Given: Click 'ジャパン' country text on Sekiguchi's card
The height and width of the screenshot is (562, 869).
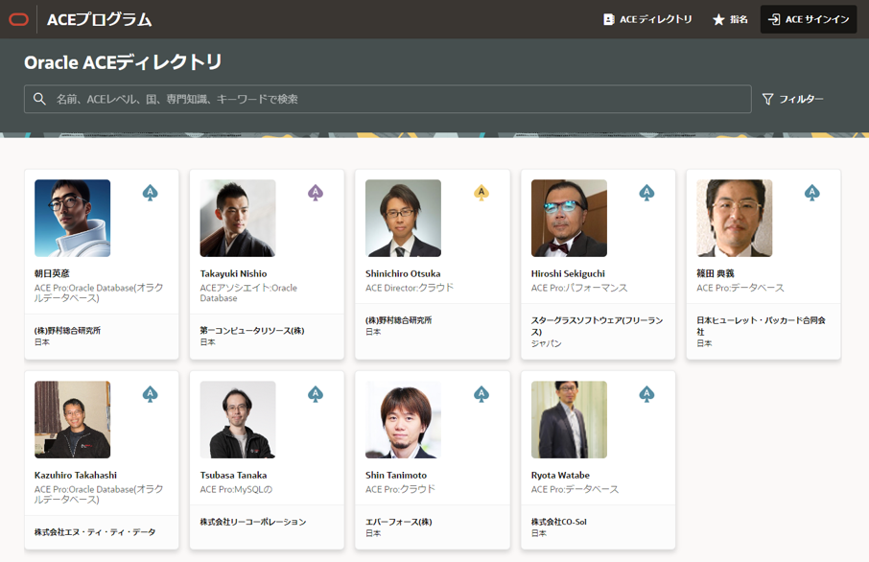Looking at the screenshot, I should tap(546, 343).
